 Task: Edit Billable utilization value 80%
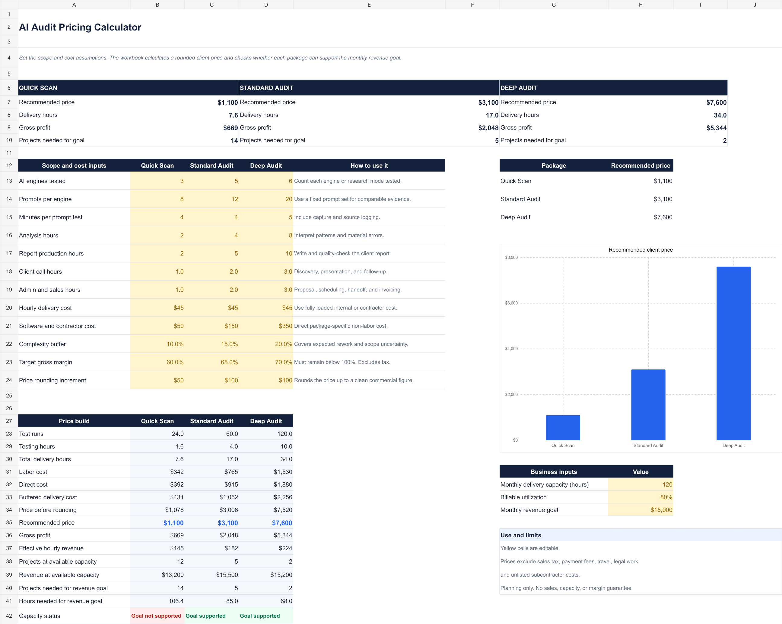(x=641, y=497)
